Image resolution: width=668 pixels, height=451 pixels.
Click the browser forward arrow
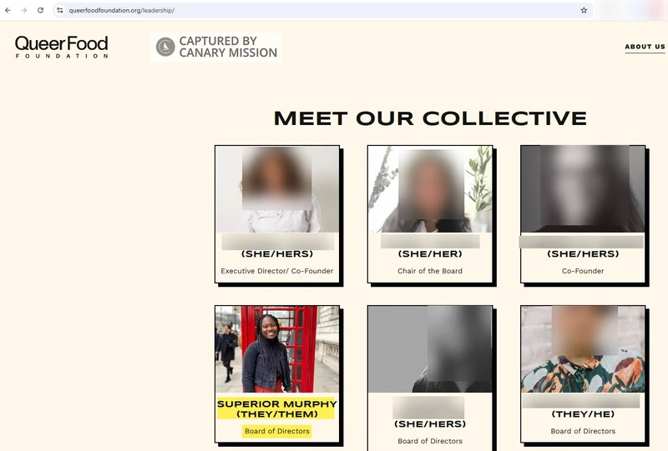point(24,10)
